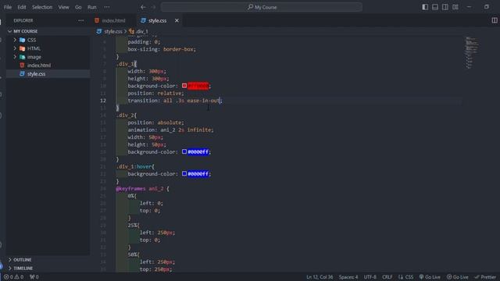The height and width of the screenshot is (281, 500).
Task: Open the Selection menu
Action: tap(42, 7)
